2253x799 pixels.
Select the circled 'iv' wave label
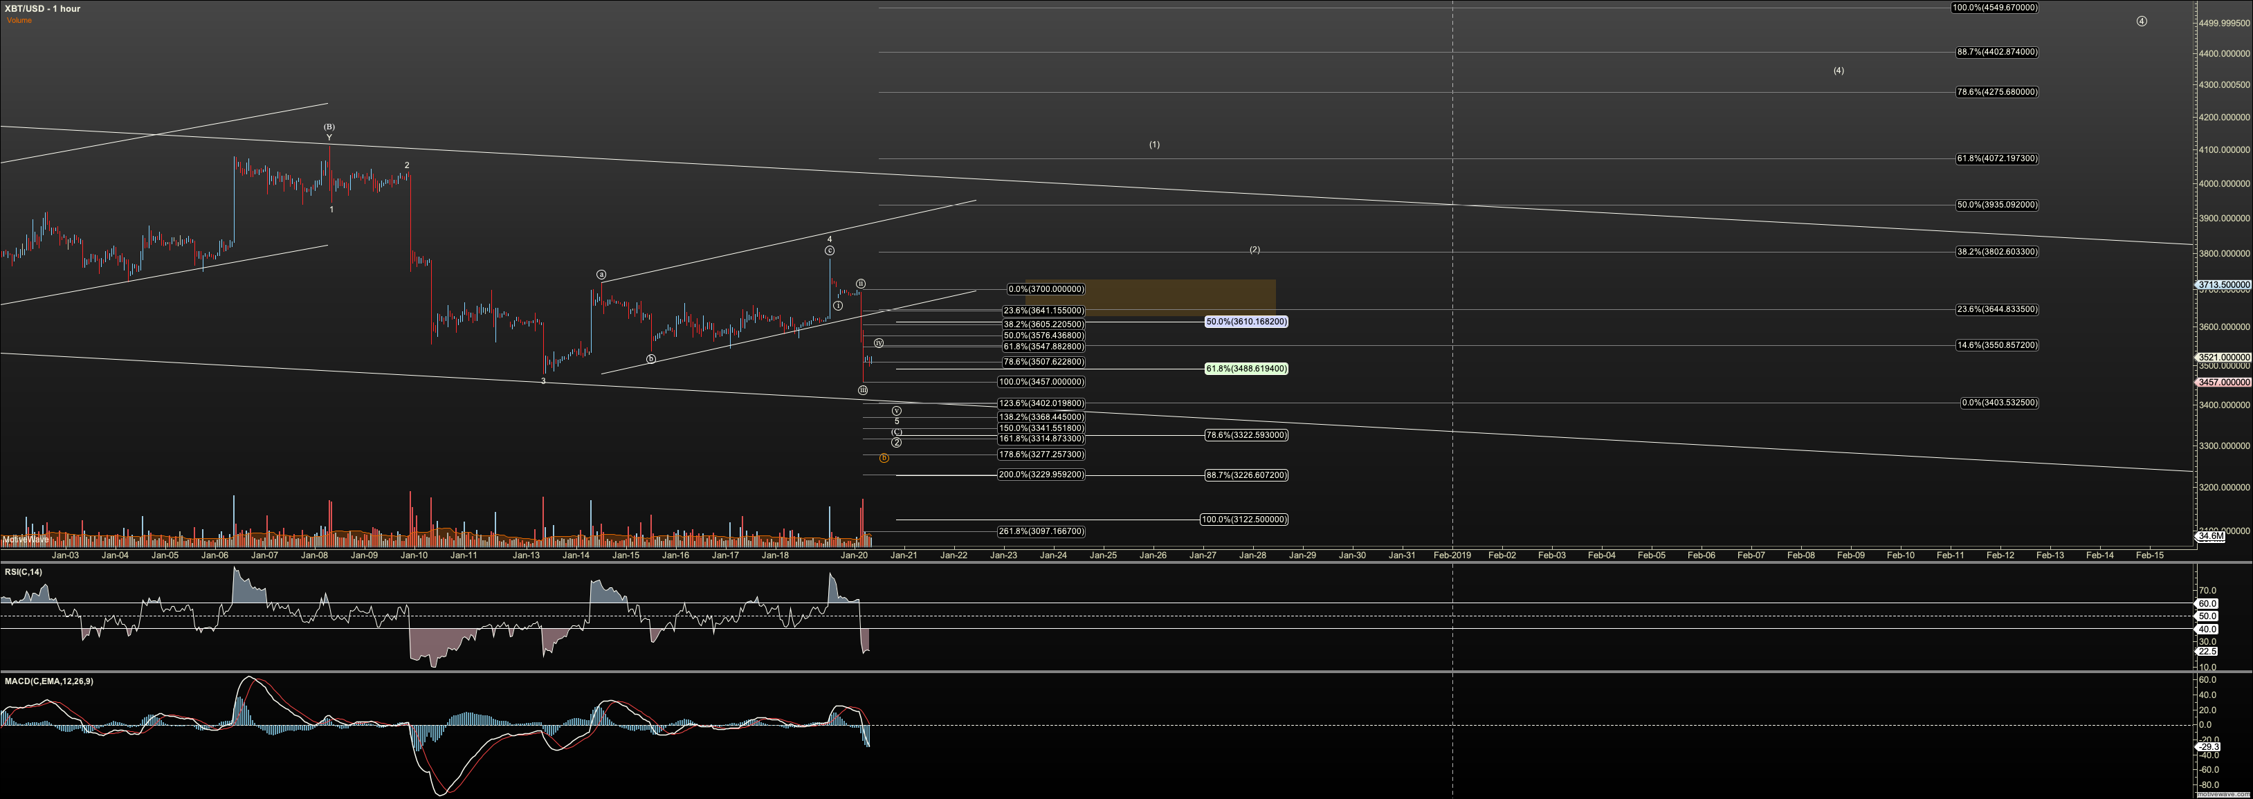(x=879, y=344)
